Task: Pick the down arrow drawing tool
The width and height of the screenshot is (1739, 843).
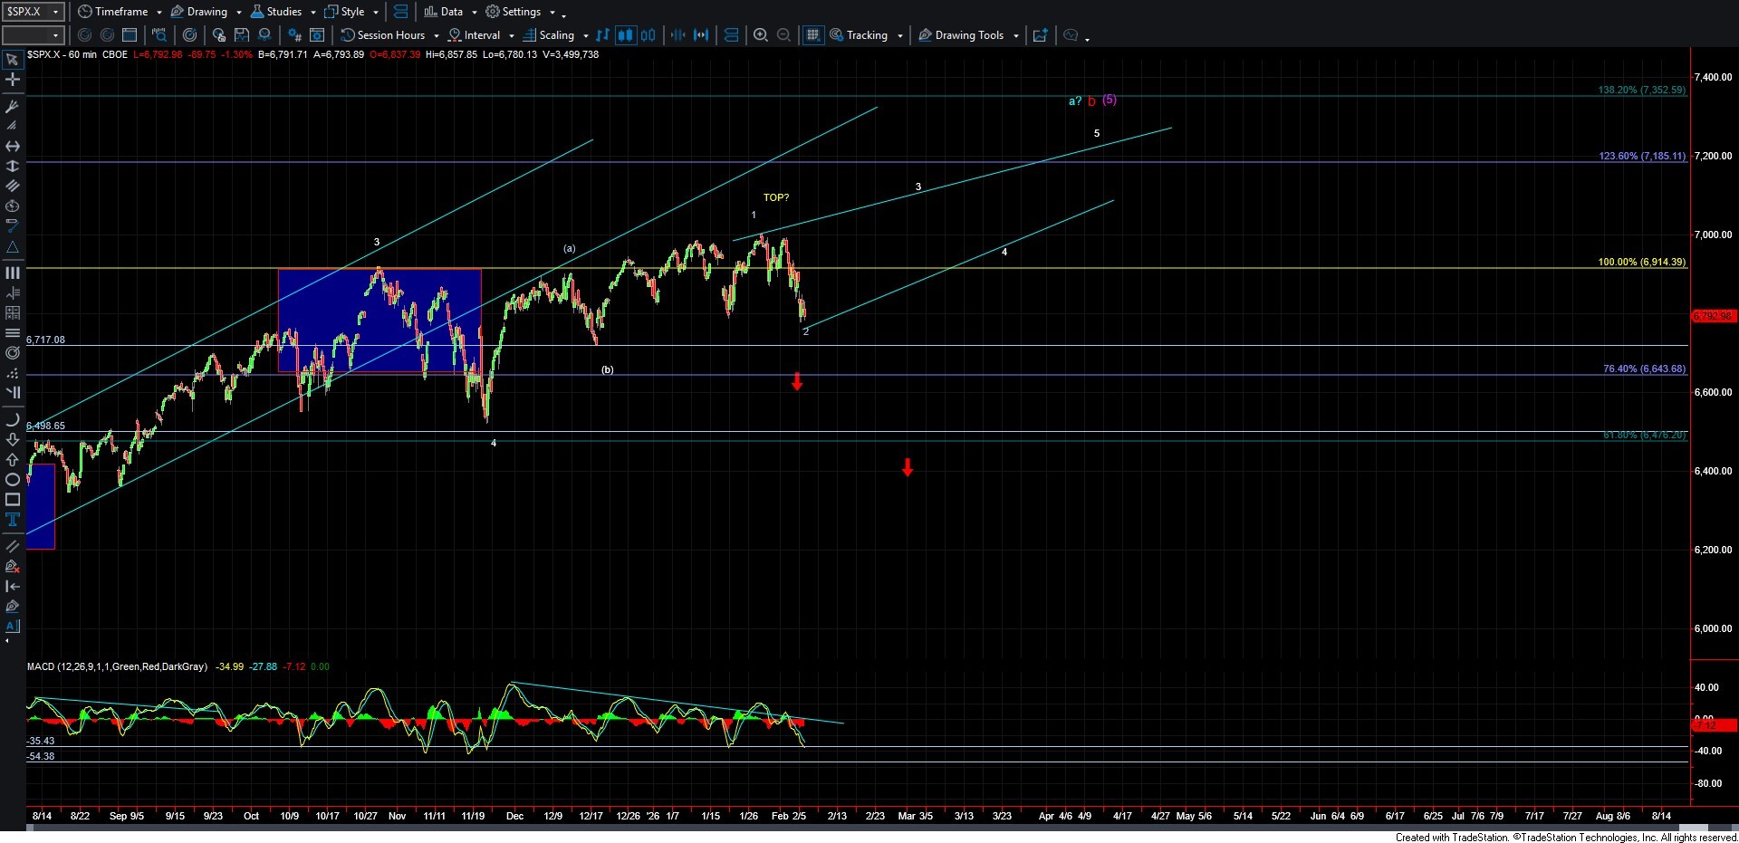Action: point(13,440)
